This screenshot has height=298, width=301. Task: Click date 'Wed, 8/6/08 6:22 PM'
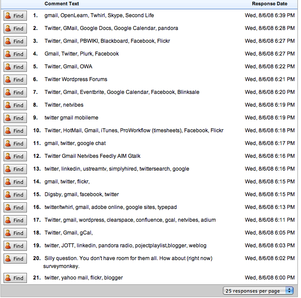[x=270, y=67]
